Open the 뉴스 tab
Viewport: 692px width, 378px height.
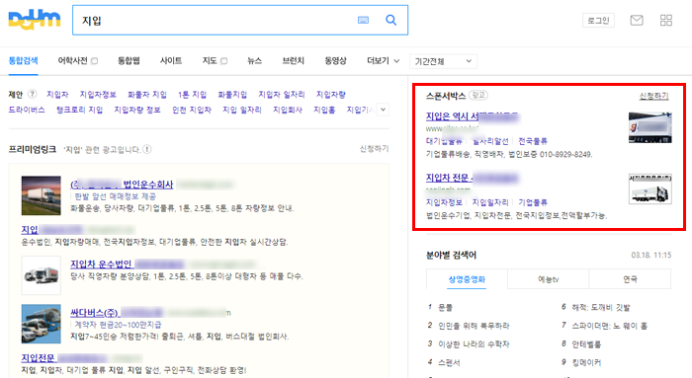coord(255,61)
